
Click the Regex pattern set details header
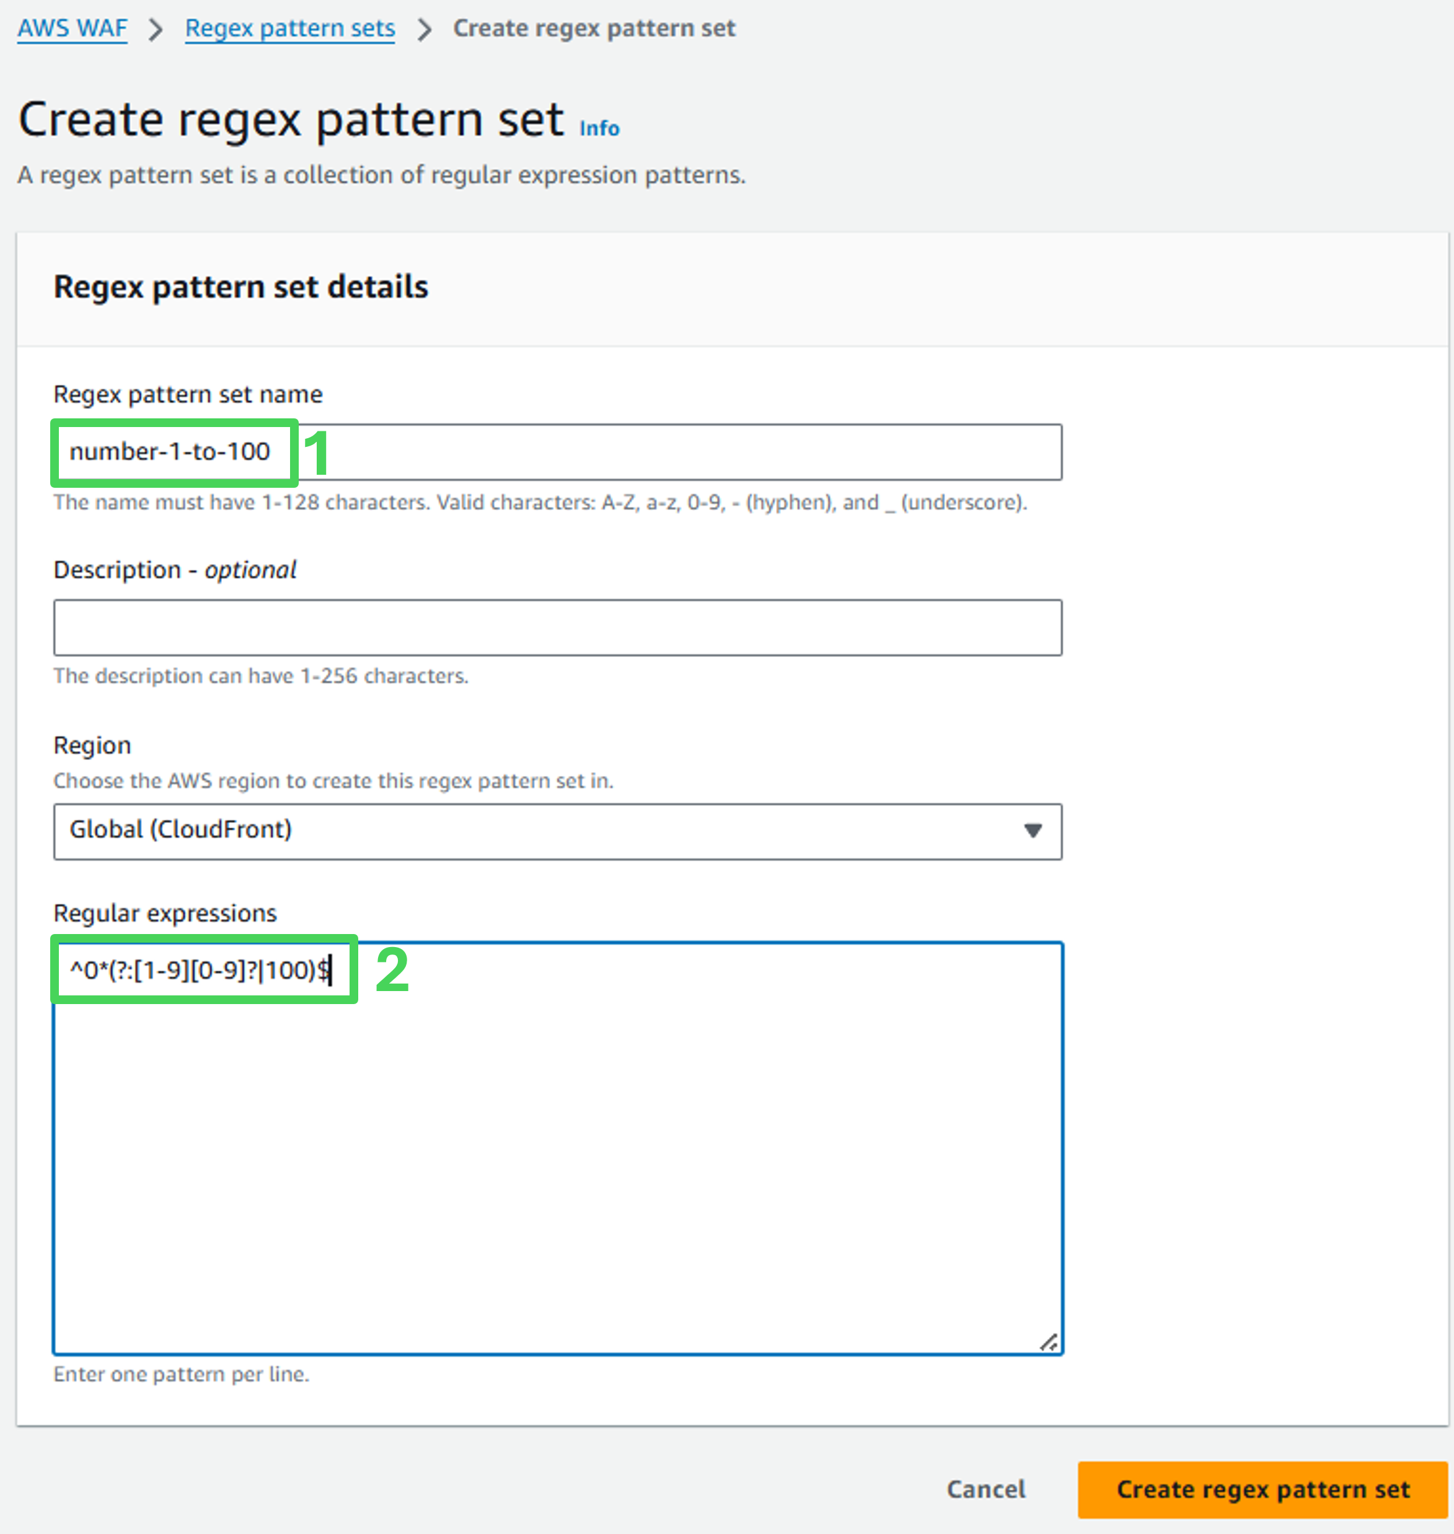pyautogui.click(x=240, y=288)
